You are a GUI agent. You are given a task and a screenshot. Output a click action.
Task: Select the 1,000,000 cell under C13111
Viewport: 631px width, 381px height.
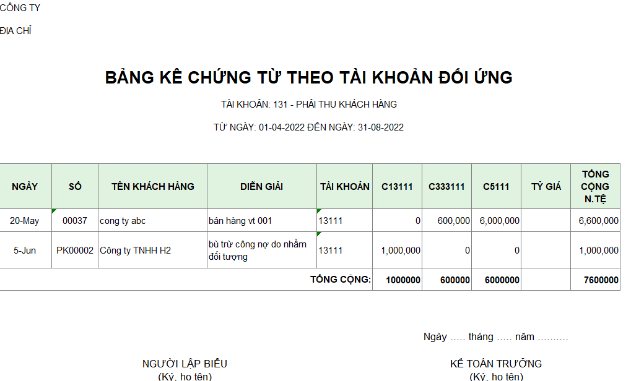point(397,250)
